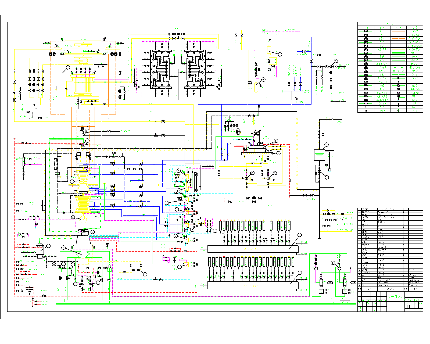Viewport: 430px width, 344px height.
Task: Click the scale field in the title block
Action: [x=410, y=303]
